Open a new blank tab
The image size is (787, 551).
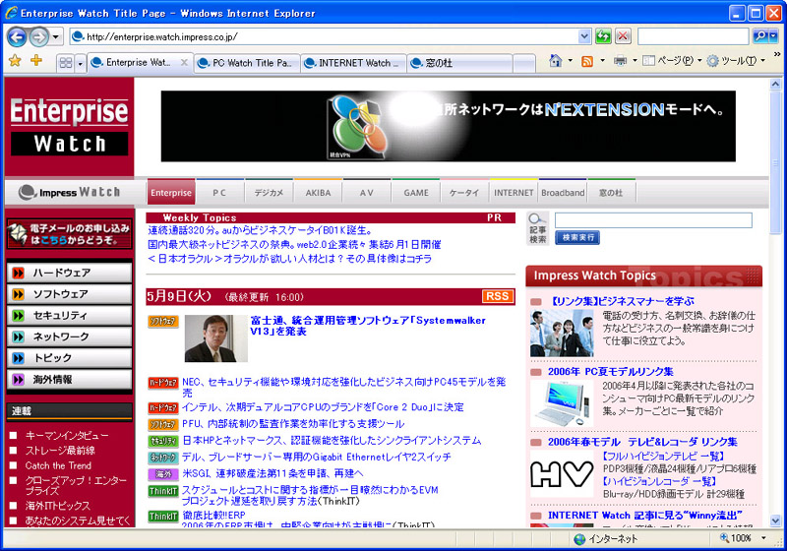pos(524,63)
